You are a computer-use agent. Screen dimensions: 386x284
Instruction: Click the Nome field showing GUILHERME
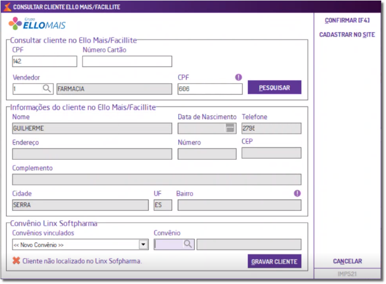pos(92,129)
